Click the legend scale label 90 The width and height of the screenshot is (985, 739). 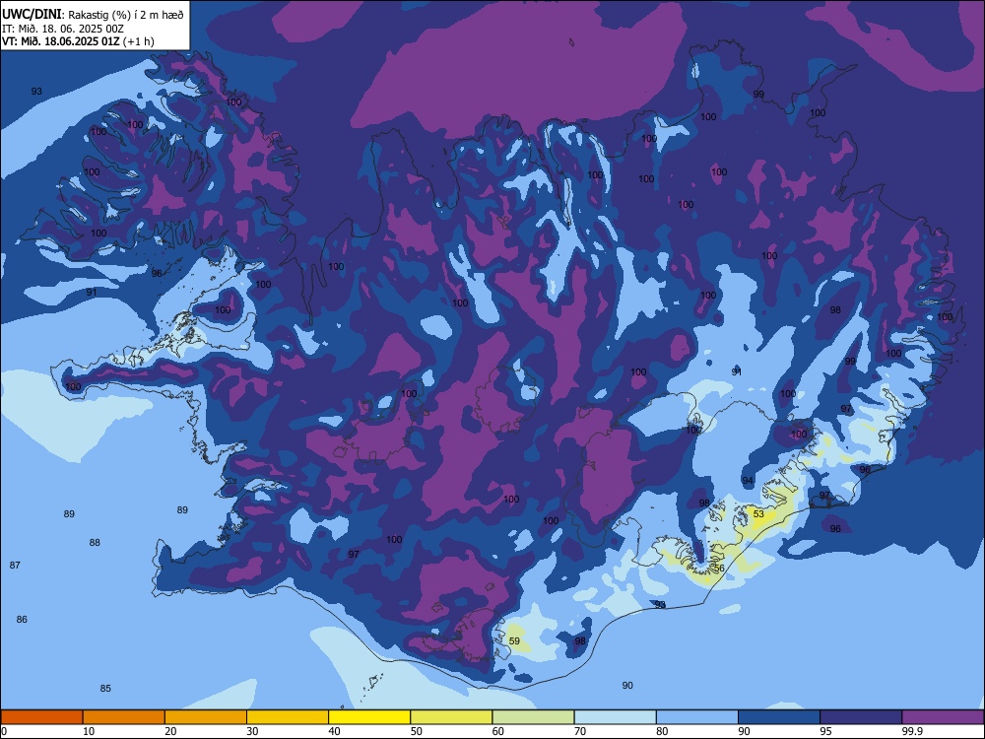744,731
